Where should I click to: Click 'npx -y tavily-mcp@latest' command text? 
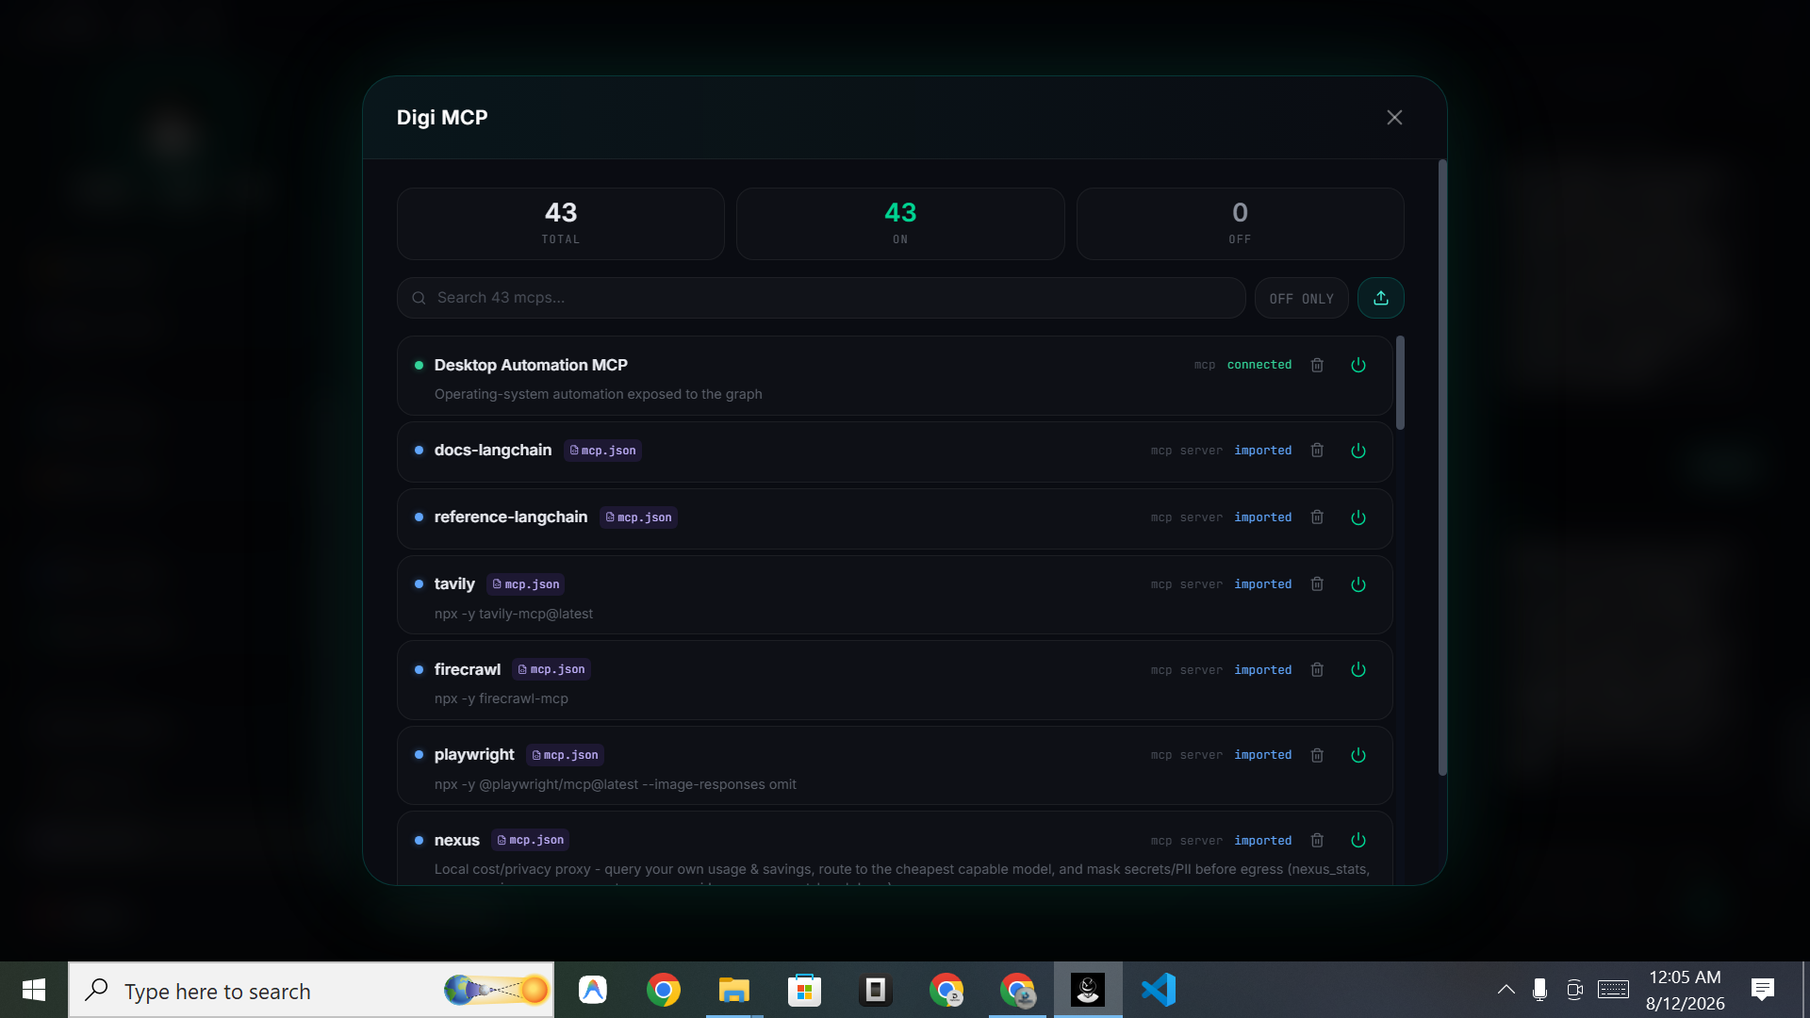point(514,614)
